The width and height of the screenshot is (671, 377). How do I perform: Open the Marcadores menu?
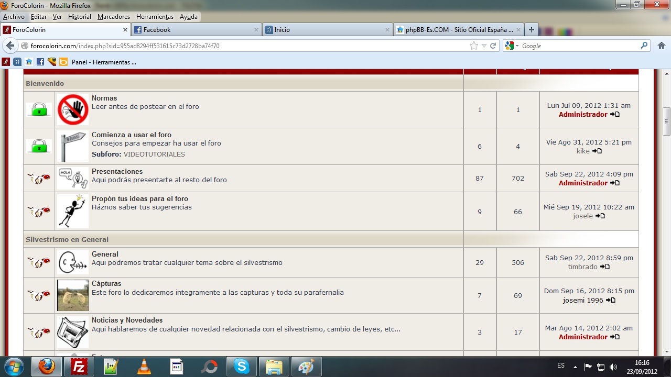114,17
